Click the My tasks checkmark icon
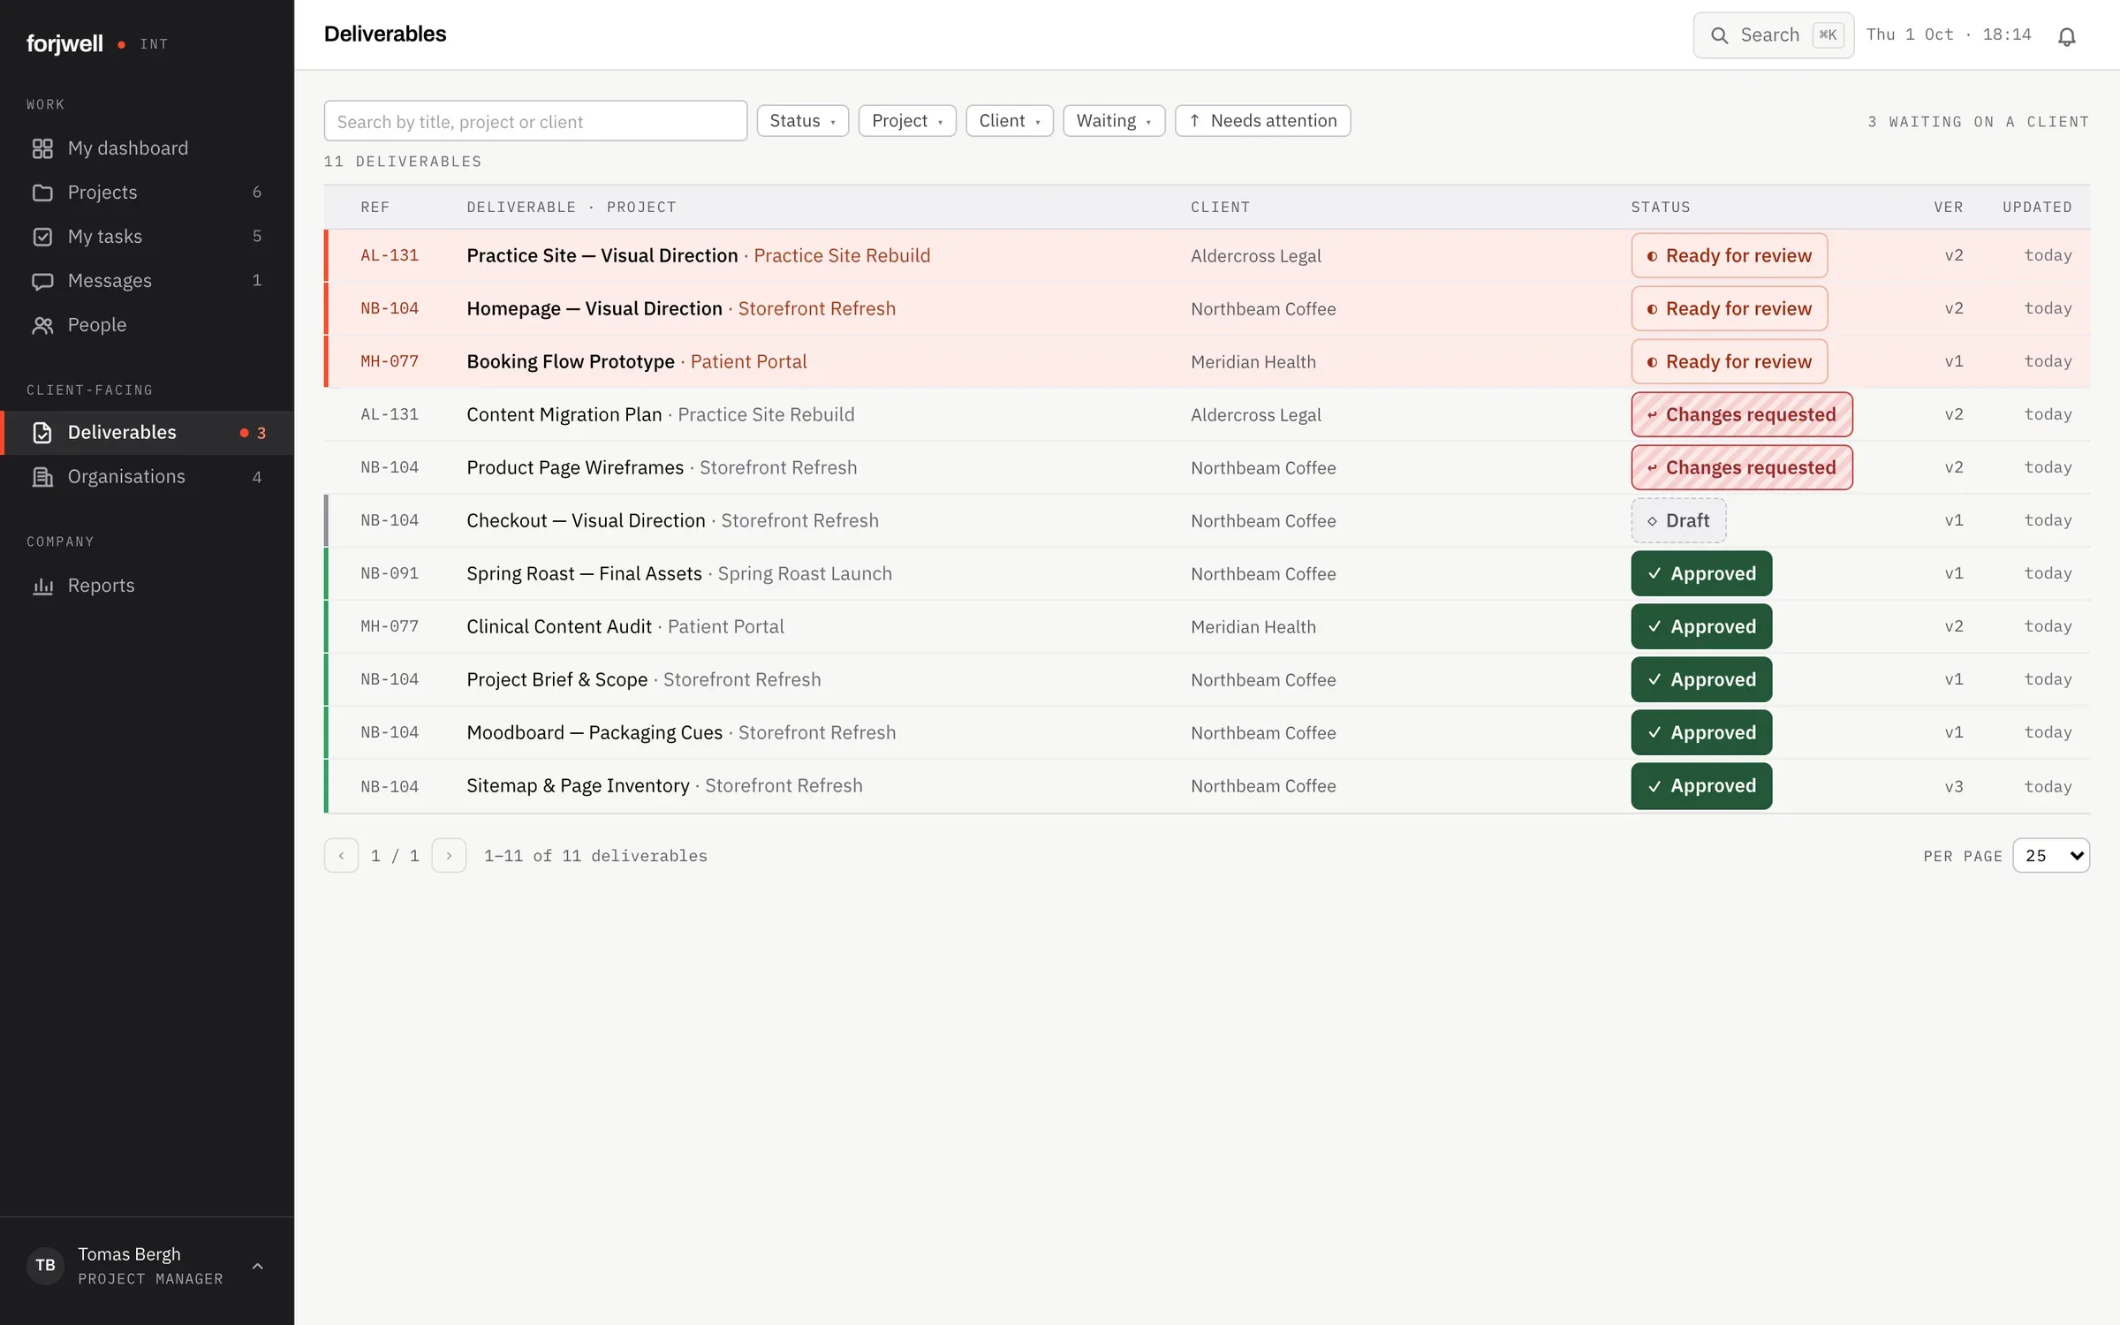 point(42,237)
